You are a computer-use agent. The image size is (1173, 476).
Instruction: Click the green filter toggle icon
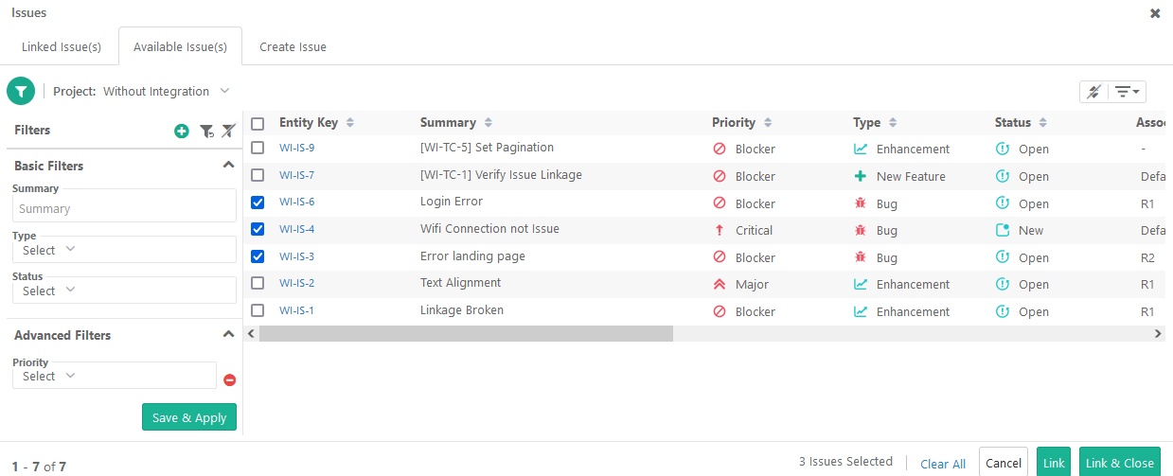point(21,91)
